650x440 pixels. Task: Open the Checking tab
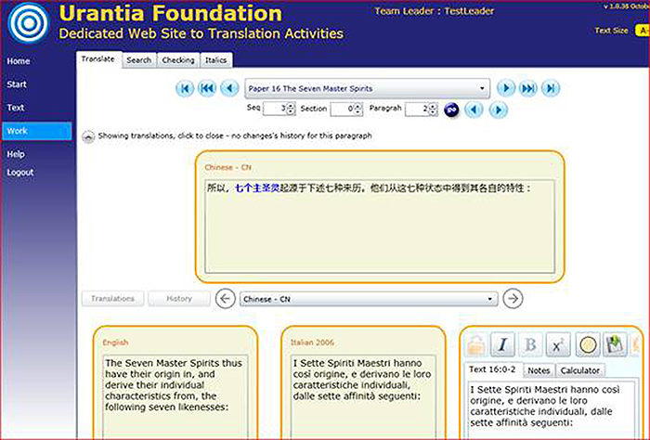coord(178,60)
